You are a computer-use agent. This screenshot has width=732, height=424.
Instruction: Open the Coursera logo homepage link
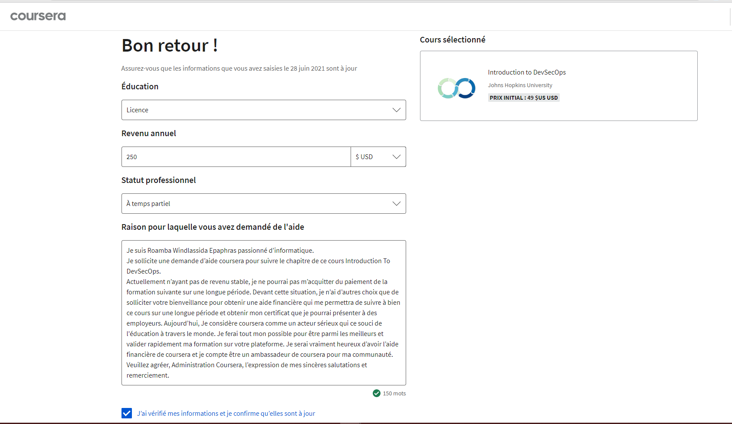(x=38, y=16)
